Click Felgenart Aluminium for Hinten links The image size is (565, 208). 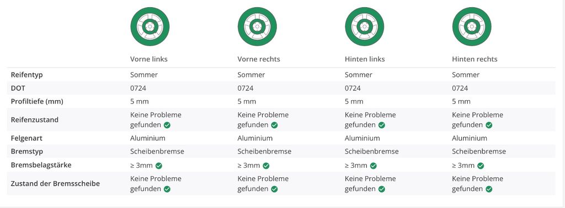point(362,138)
